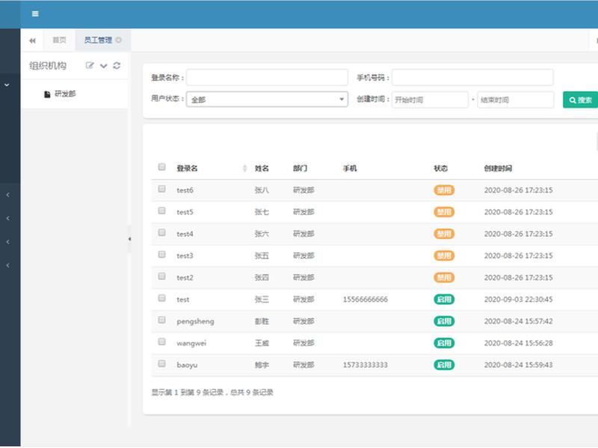Toggle the 启用 status badge for baoyu
This screenshot has height=448, width=598.
coord(444,365)
